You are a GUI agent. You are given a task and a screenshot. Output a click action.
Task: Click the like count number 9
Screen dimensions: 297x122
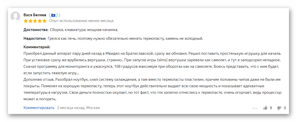(x=271, y=108)
